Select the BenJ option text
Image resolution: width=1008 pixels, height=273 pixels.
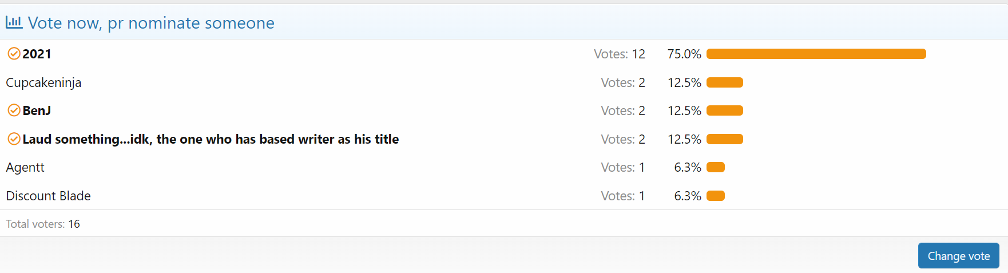click(37, 110)
